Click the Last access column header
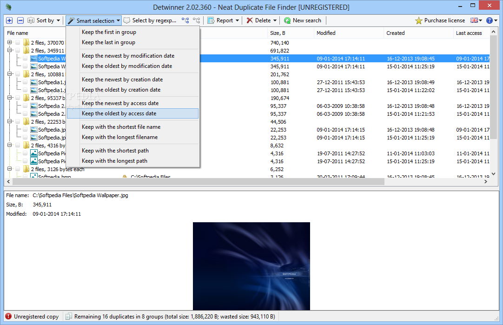Viewport: 503px width, 325px height. (x=471, y=33)
